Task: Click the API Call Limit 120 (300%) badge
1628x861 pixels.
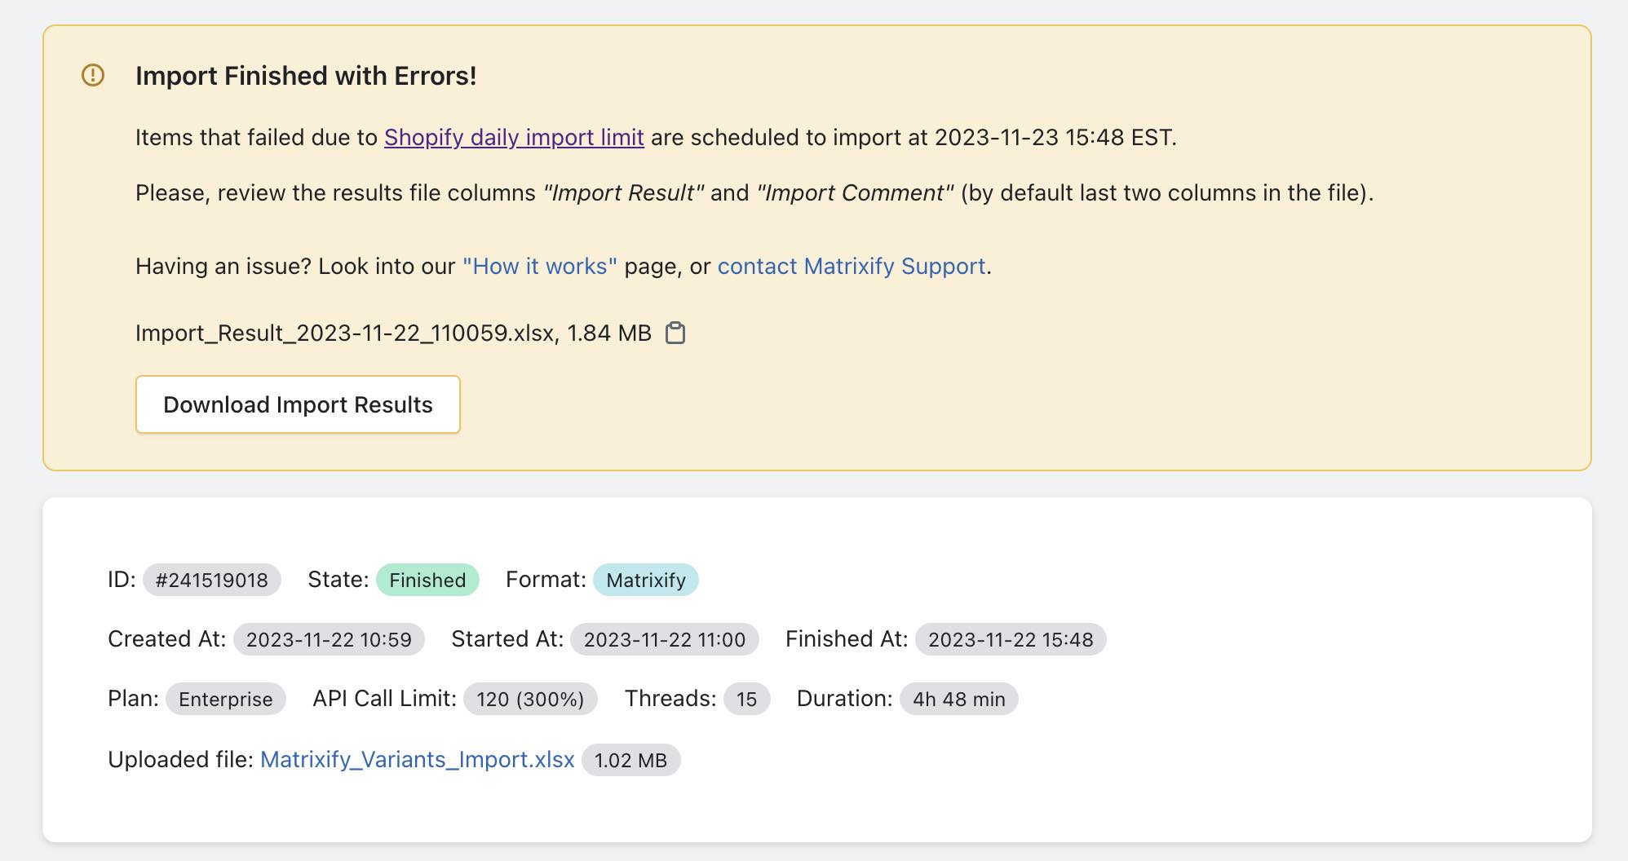Action: pyautogui.click(x=530, y=699)
